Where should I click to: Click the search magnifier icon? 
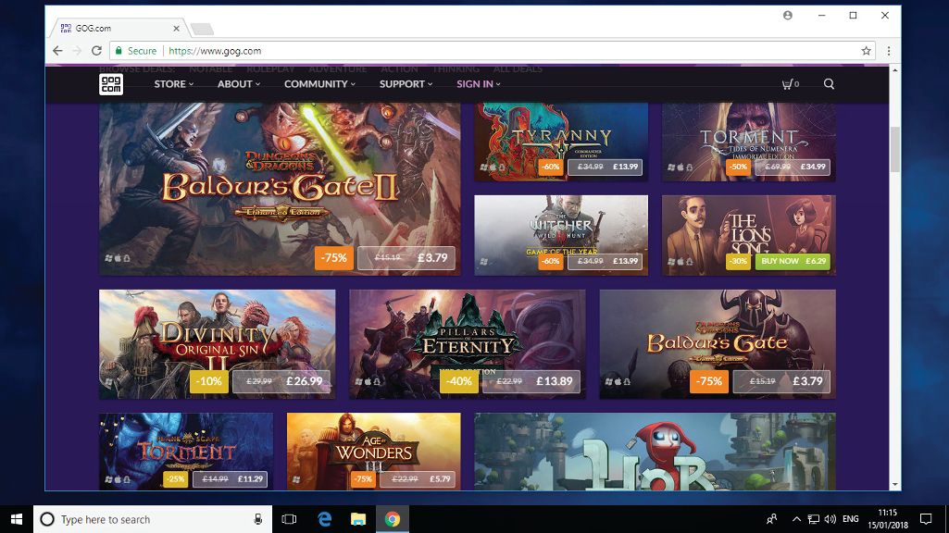(x=829, y=83)
